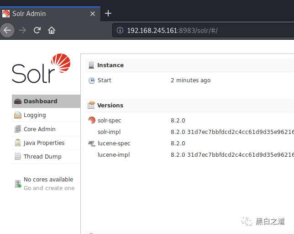Click the lucene-impl label
This screenshot has height=234, width=294.
114,155
